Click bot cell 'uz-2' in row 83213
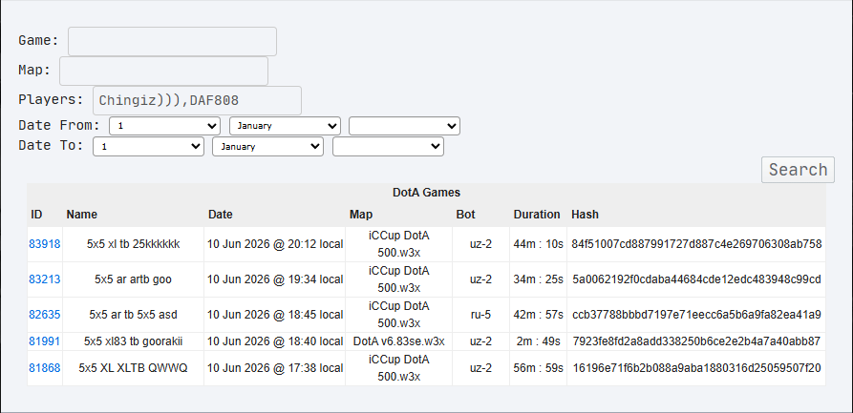Screen dimensions: 853x413 [480, 279]
